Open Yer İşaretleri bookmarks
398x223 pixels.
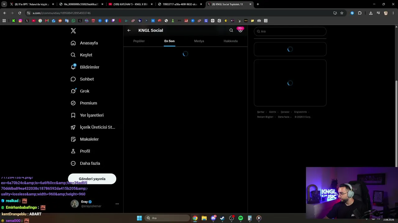tap(87, 115)
